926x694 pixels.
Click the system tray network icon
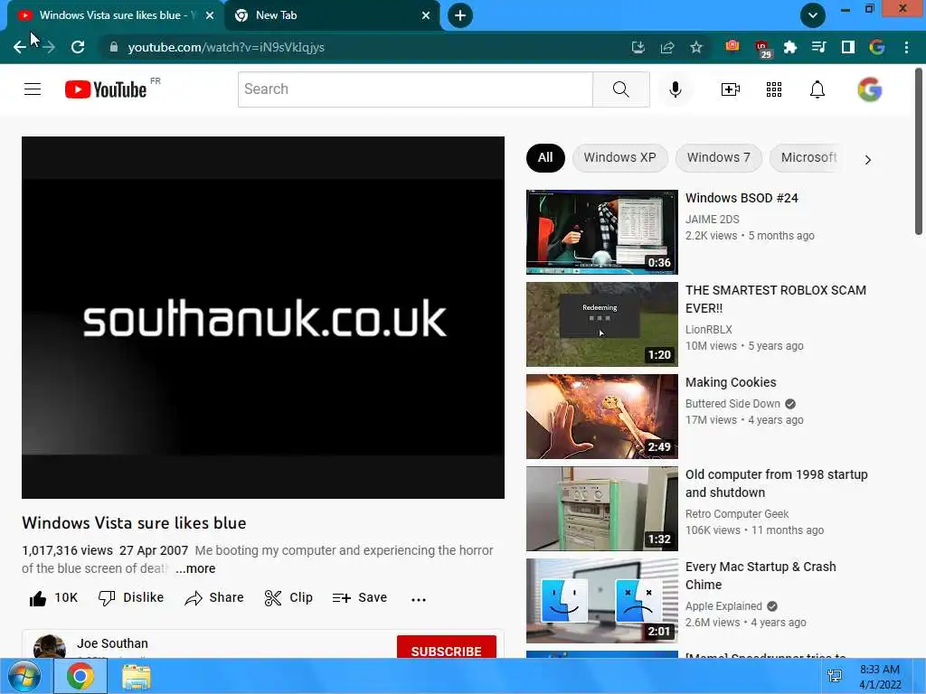coord(835,676)
